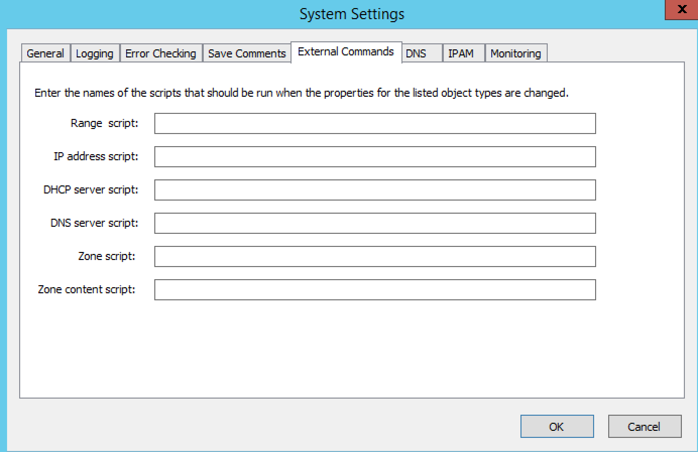
Task: Click the Cancel button
Action: click(x=645, y=427)
